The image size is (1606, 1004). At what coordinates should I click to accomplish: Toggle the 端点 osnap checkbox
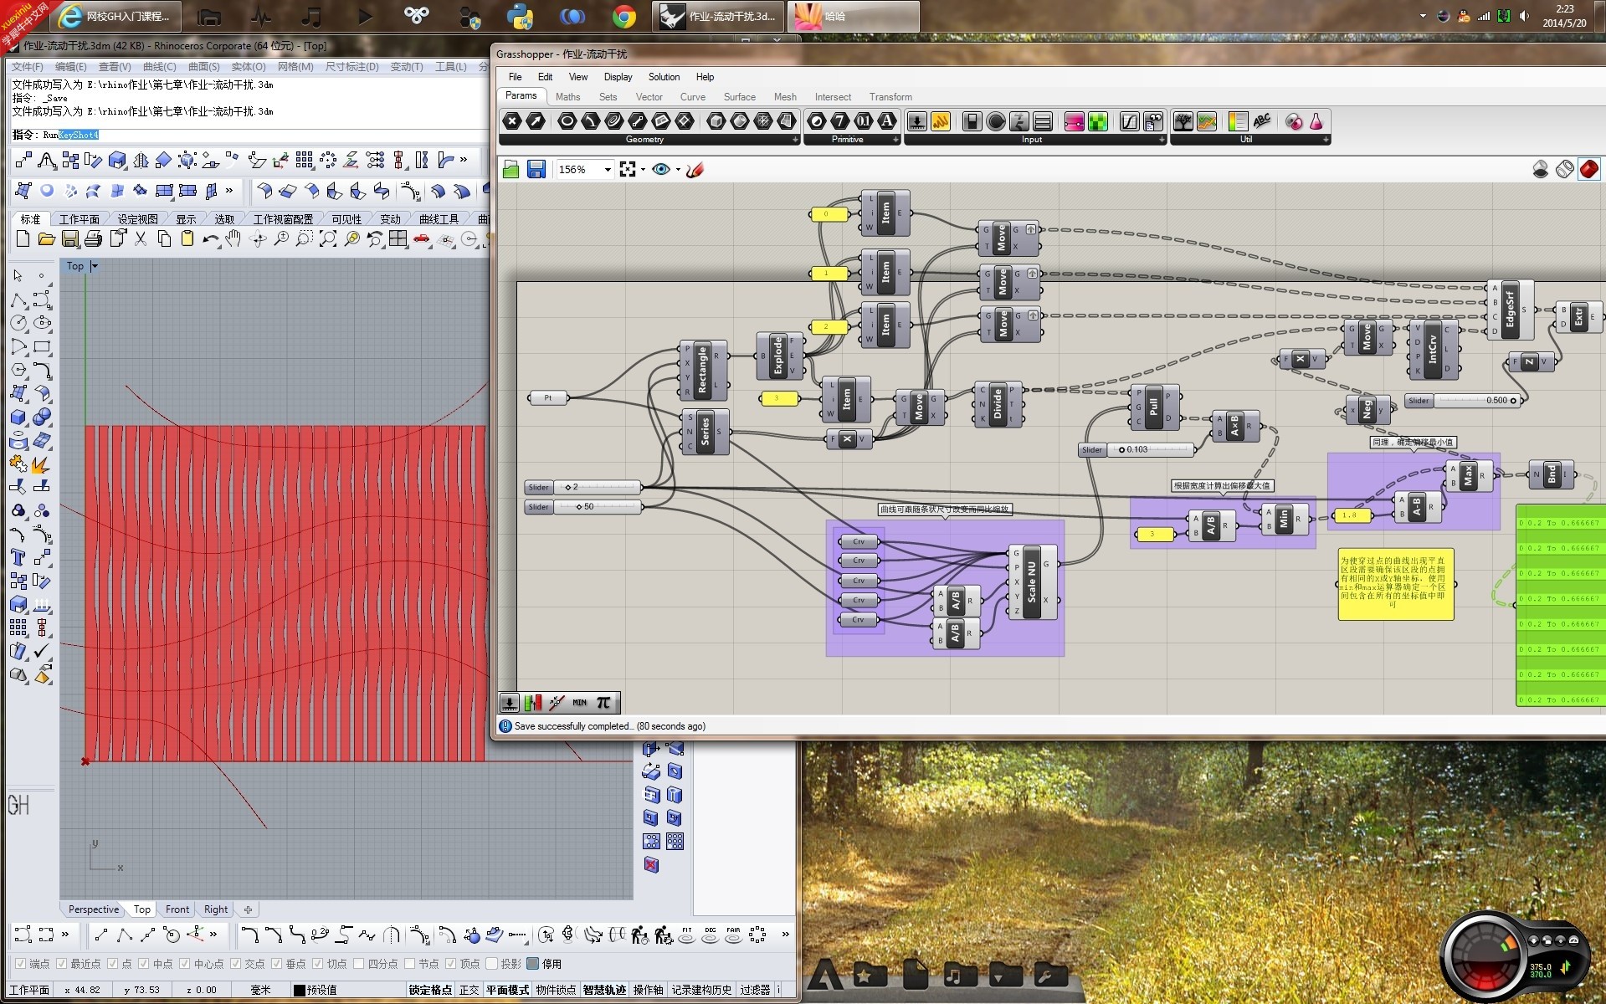click(21, 964)
